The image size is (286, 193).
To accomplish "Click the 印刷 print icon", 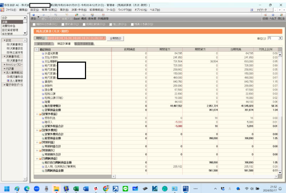I will (x=265, y=16).
